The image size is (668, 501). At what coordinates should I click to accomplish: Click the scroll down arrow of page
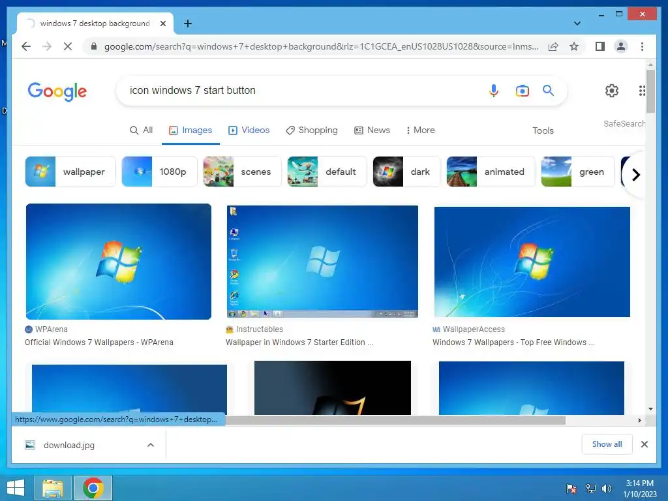point(650,409)
